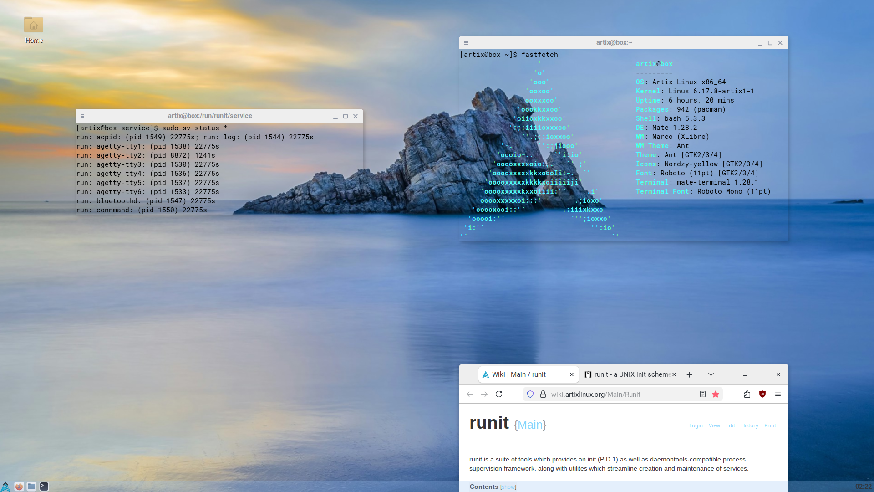
Task: Reload the Artix wiki page
Action: [x=499, y=394]
